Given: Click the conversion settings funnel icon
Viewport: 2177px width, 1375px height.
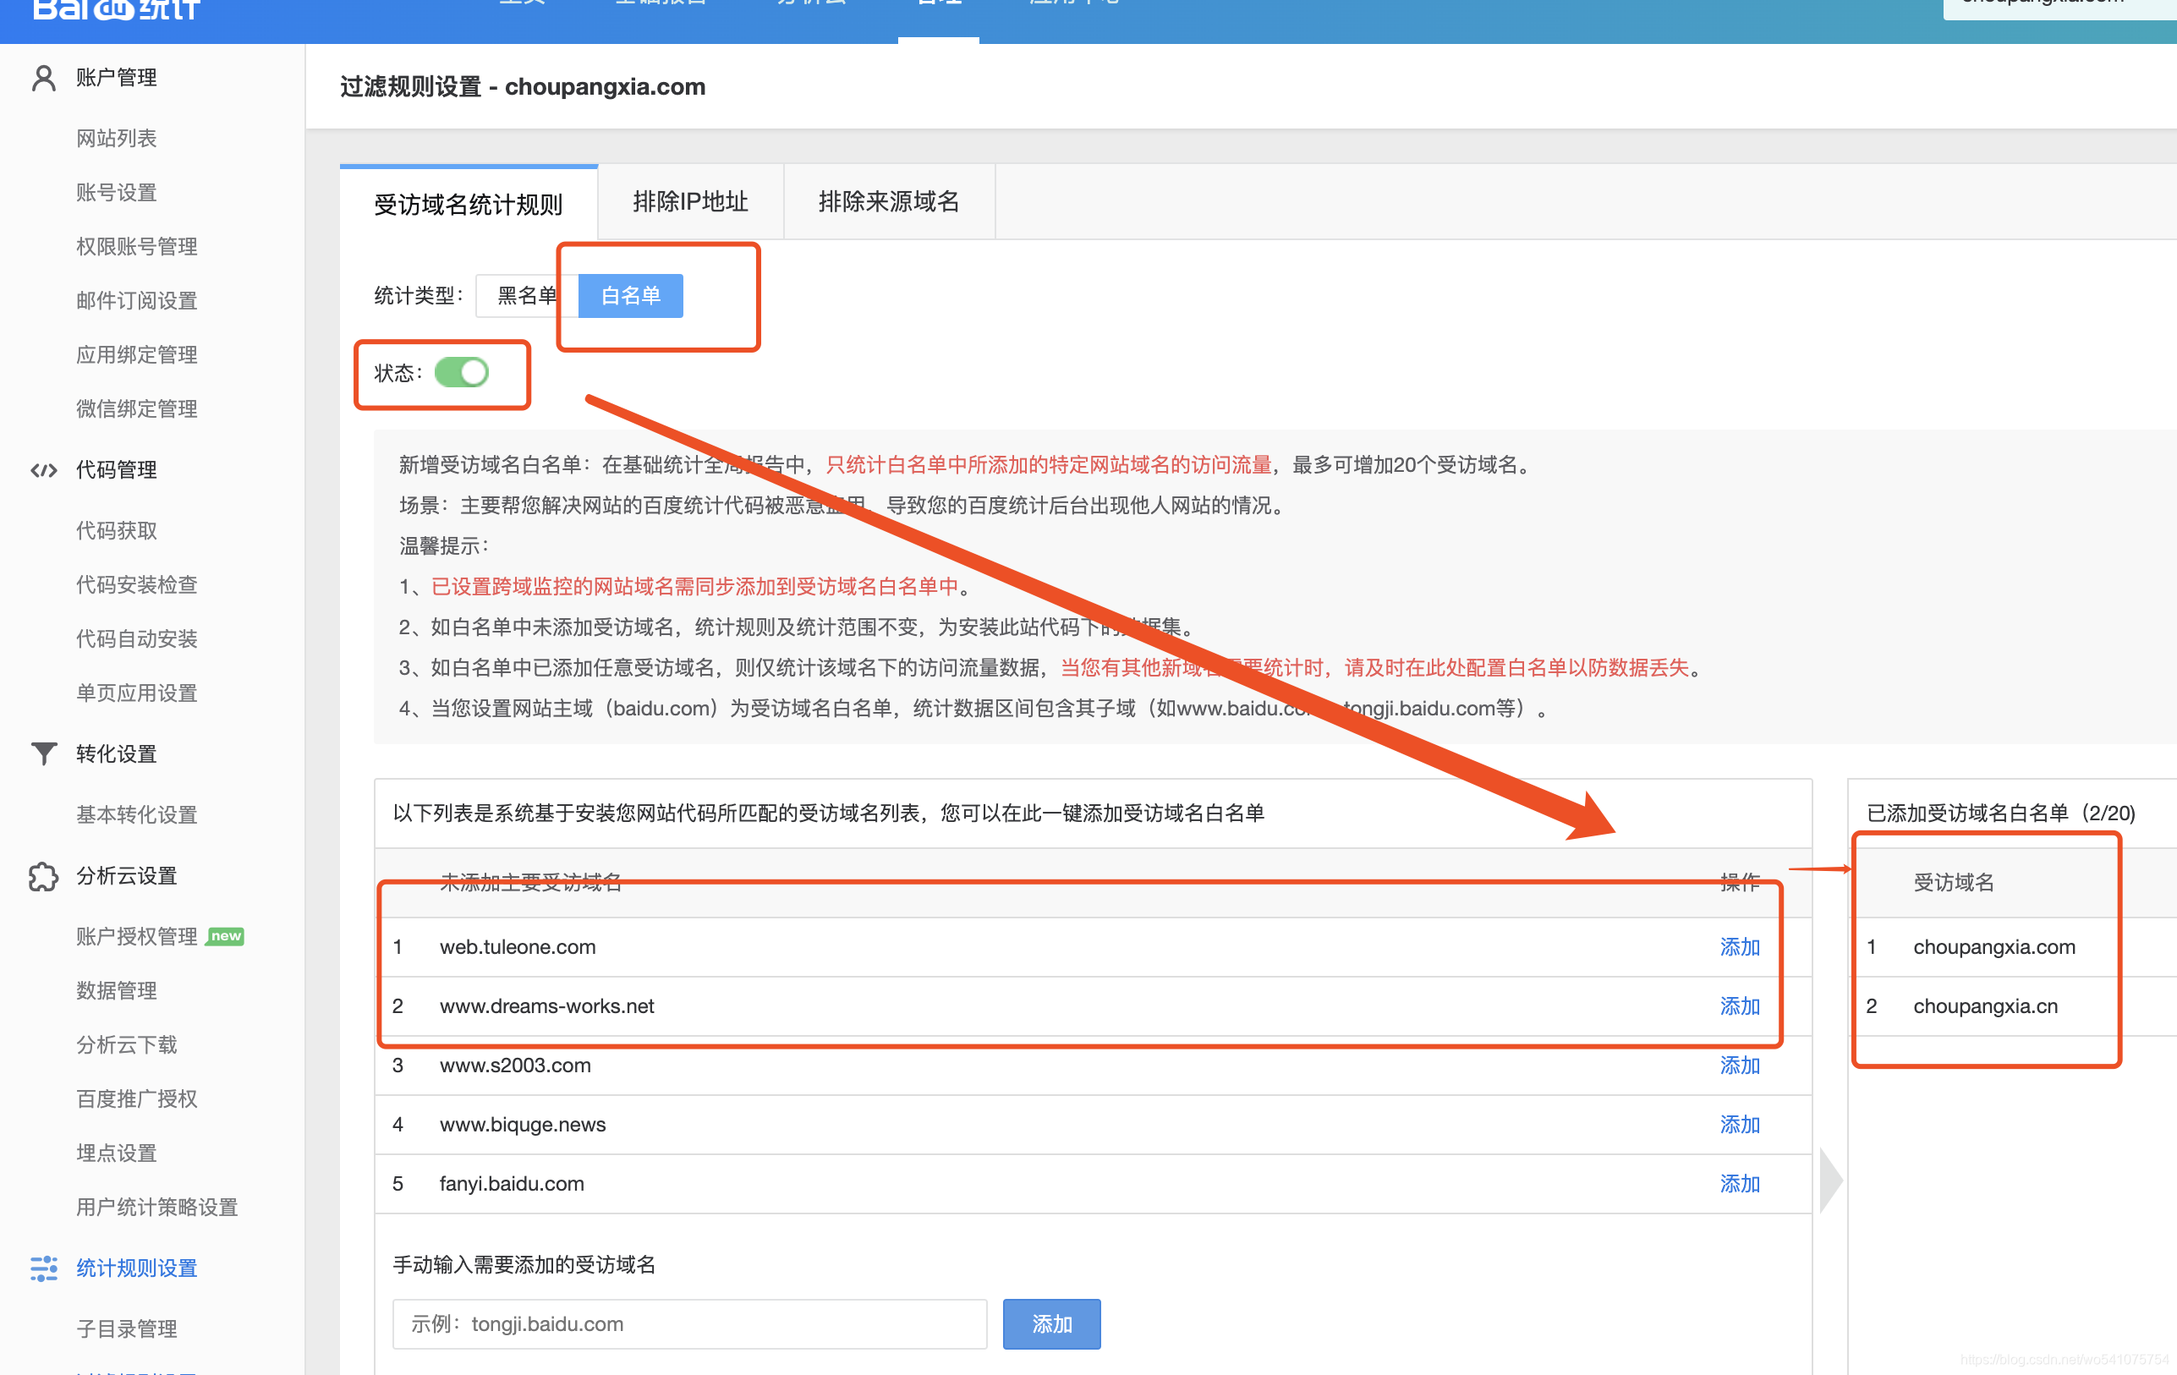Looking at the screenshot, I should pos(43,753).
